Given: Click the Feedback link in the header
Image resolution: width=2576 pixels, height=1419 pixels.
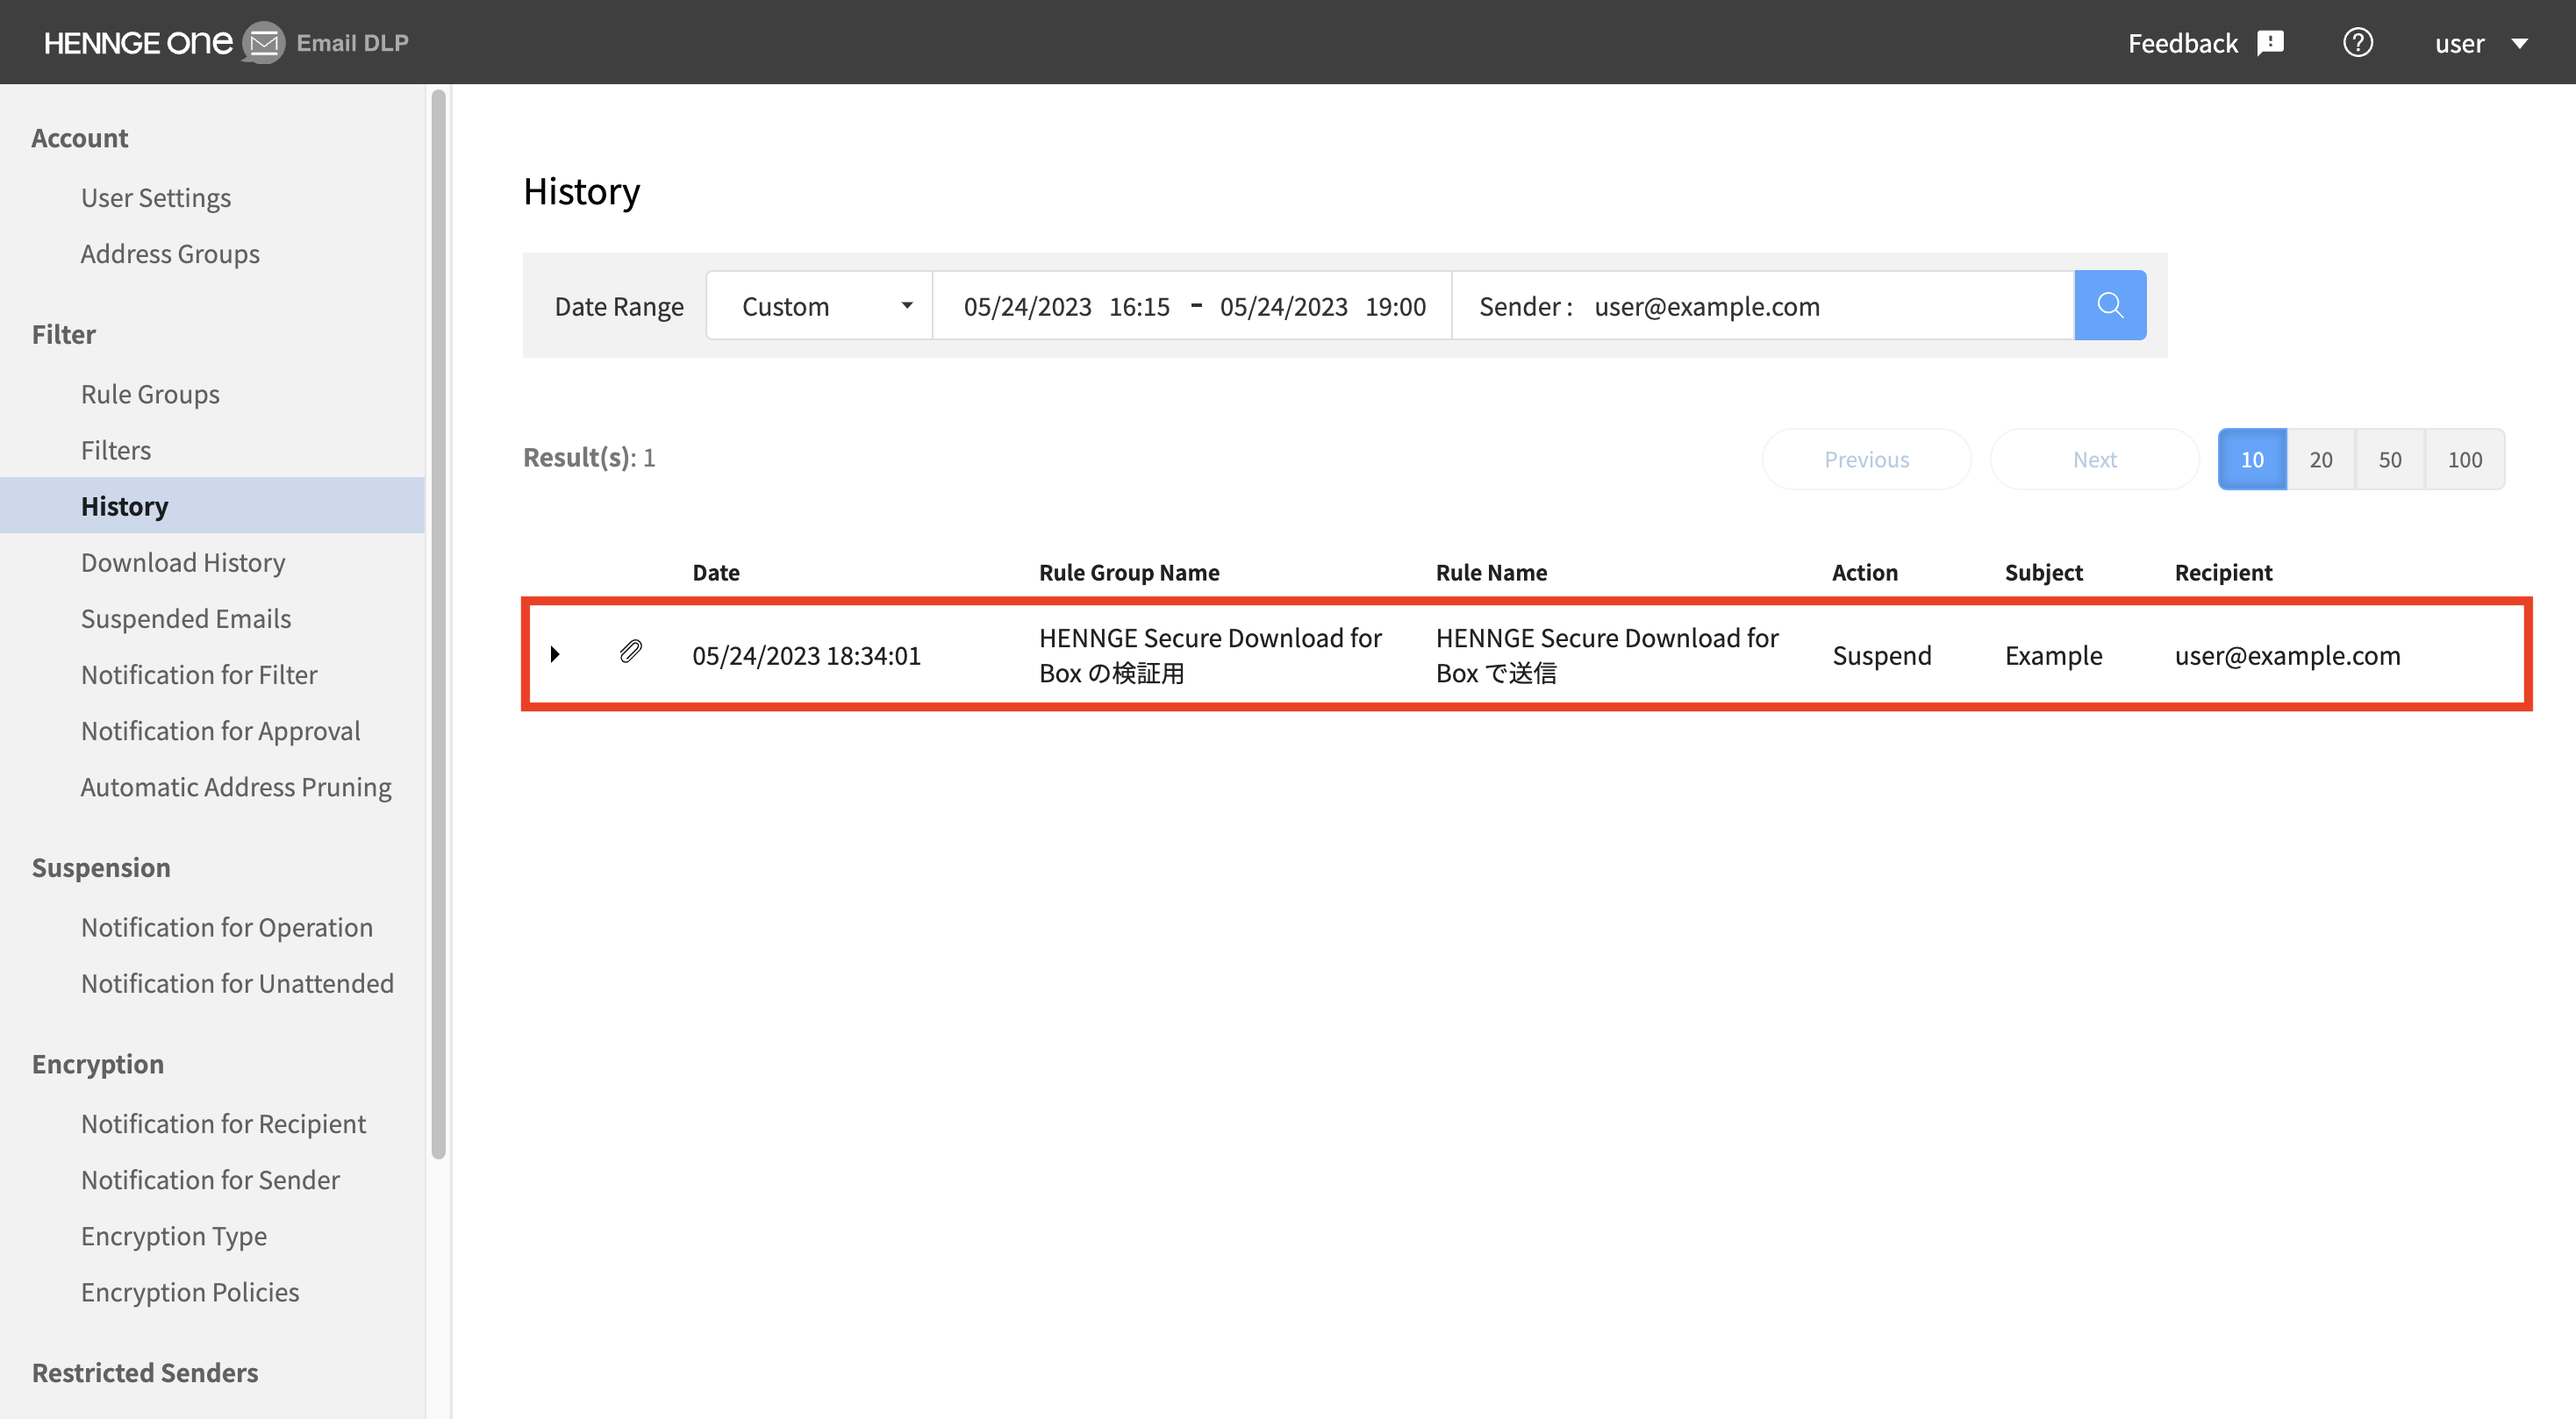Looking at the screenshot, I should (2182, 43).
